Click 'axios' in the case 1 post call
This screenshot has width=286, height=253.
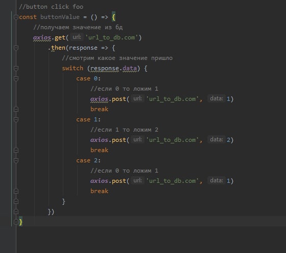coord(99,140)
